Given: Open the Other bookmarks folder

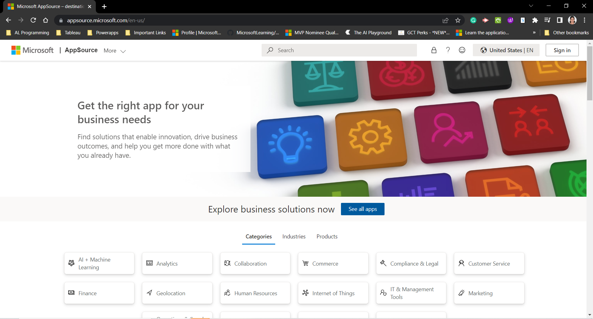Looking at the screenshot, I should pos(566,32).
